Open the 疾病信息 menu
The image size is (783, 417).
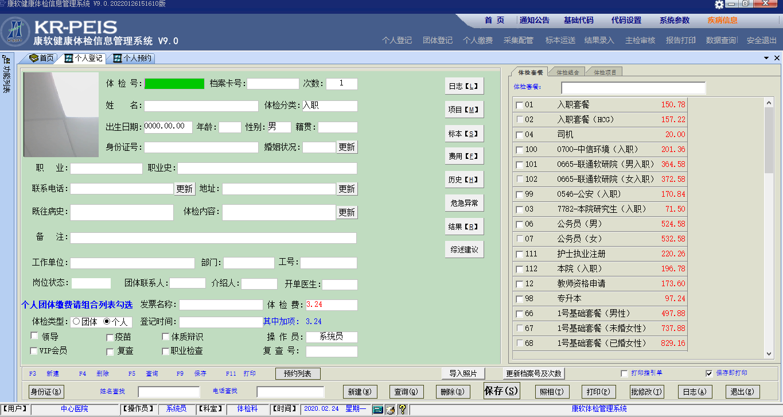(722, 20)
